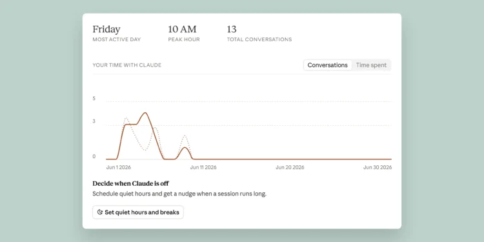484x242 pixels.
Task: Click the Jun 20 2026 axis label
Action: tap(290, 167)
